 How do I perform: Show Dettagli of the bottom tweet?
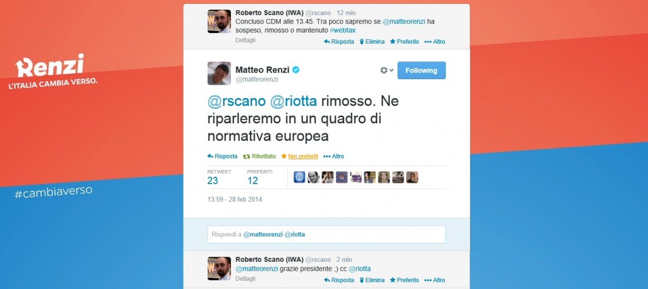[x=246, y=279]
